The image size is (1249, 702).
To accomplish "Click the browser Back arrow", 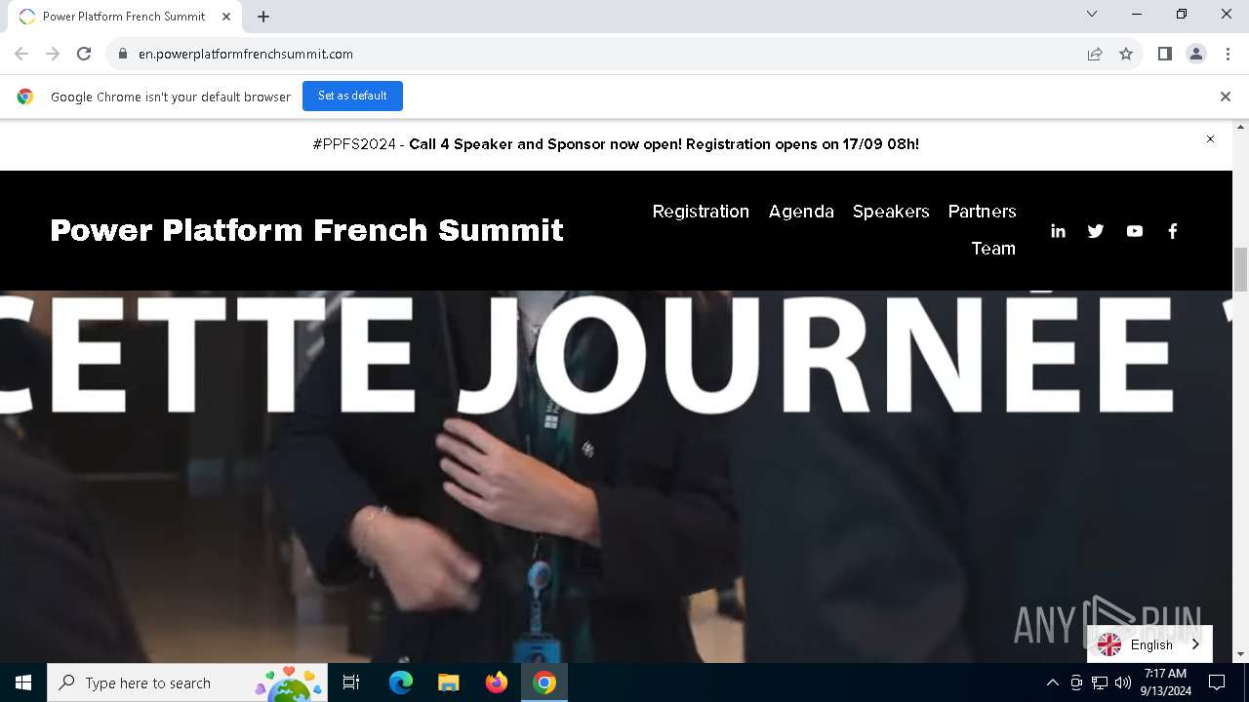I will [x=21, y=54].
